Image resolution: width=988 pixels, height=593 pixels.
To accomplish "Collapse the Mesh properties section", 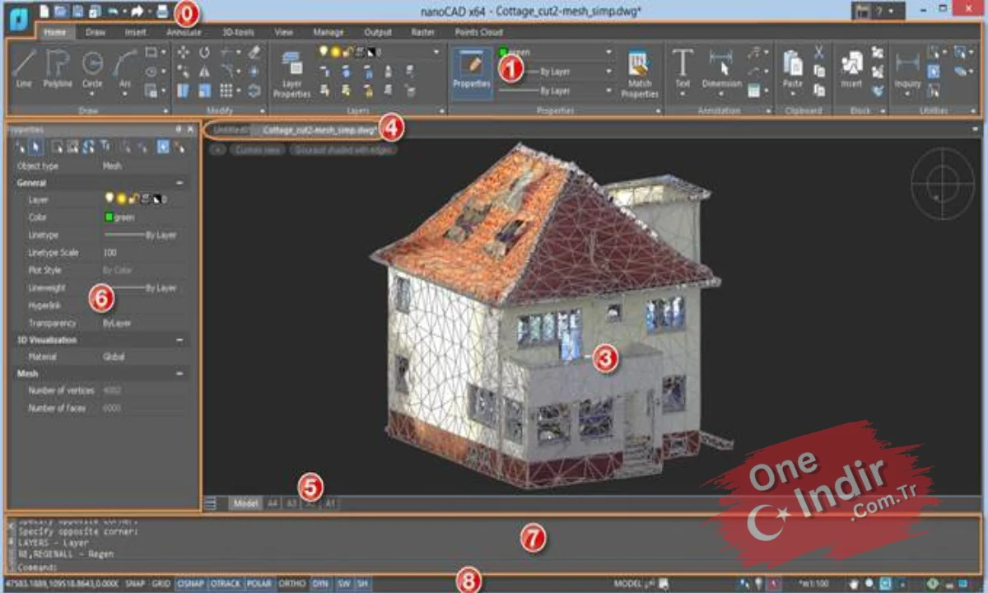I will [179, 373].
